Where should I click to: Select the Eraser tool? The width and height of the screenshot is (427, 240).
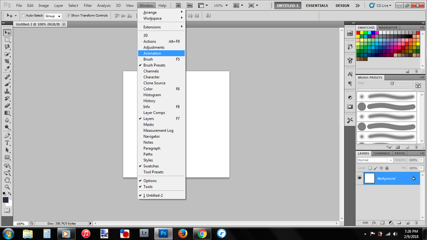(7, 106)
